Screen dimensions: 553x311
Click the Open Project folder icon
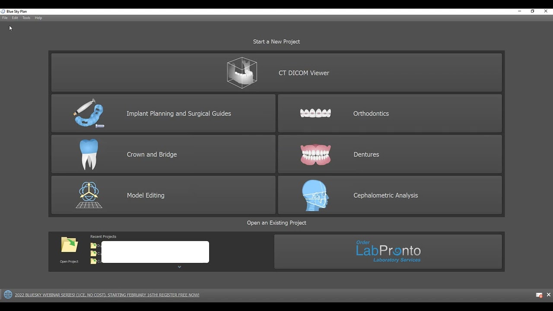(69, 245)
